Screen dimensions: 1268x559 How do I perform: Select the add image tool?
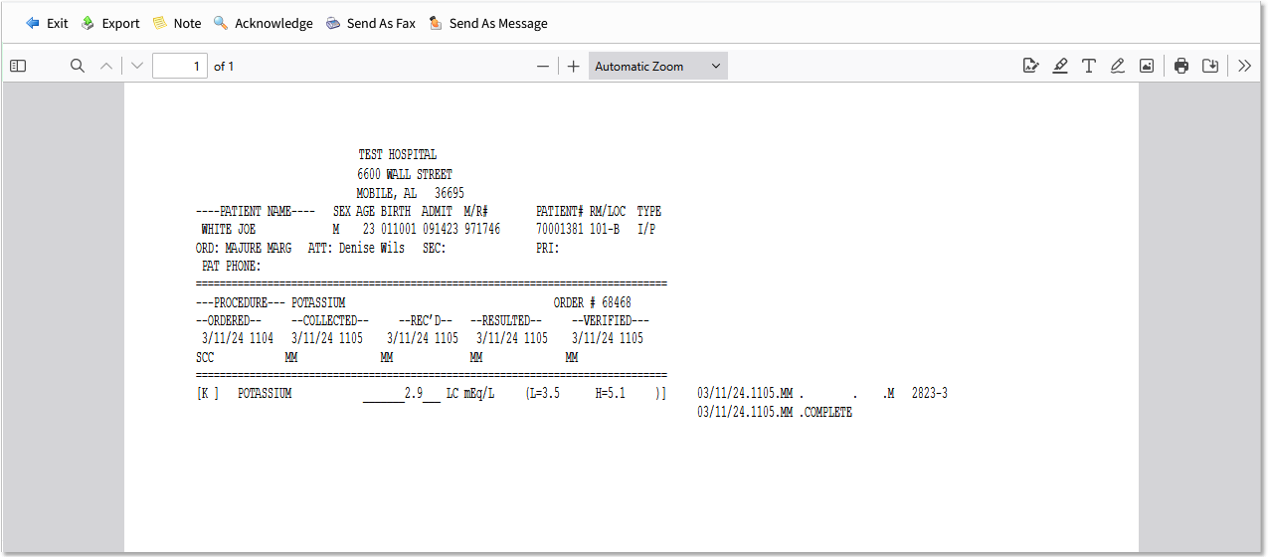(x=1147, y=66)
